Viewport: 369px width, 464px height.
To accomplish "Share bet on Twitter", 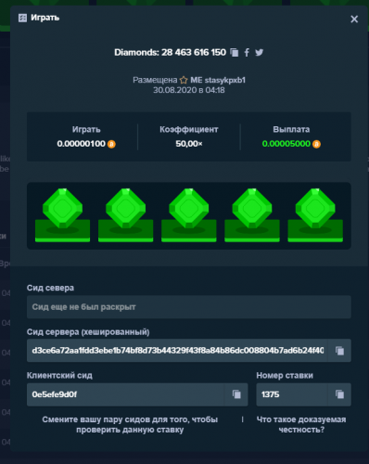I will click(x=260, y=52).
